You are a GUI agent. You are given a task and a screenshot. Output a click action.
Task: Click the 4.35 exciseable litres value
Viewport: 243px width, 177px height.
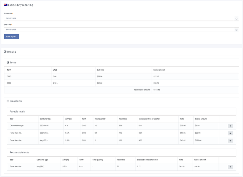tap(140, 140)
